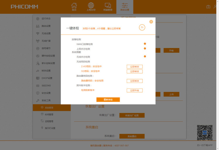The width and height of the screenshot is (219, 150).
Task: Click the 上传 button behind dialog
Action: [x=171, y=94]
